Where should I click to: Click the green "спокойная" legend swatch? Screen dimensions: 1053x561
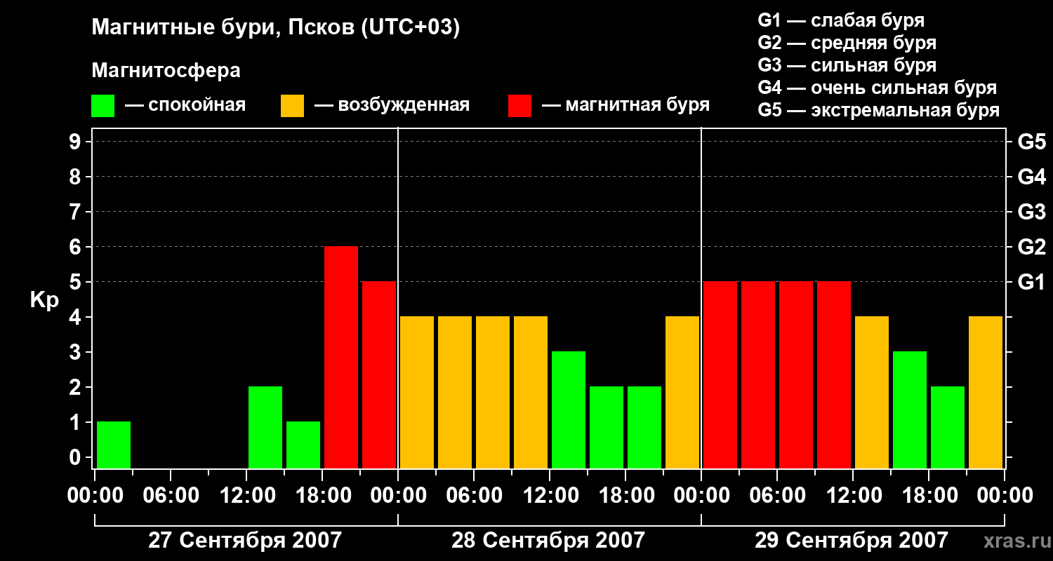click(x=102, y=106)
